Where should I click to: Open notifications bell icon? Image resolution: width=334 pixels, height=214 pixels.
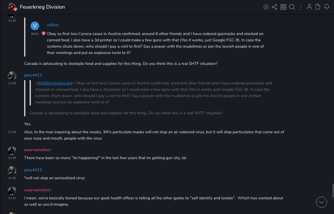327,7
